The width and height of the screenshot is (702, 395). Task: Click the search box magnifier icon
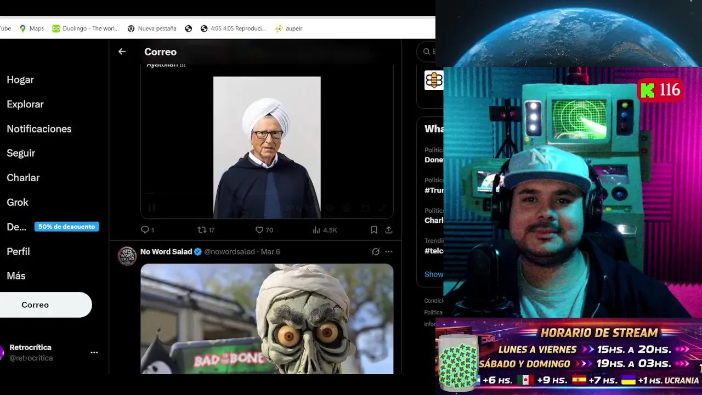[x=426, y=52]
